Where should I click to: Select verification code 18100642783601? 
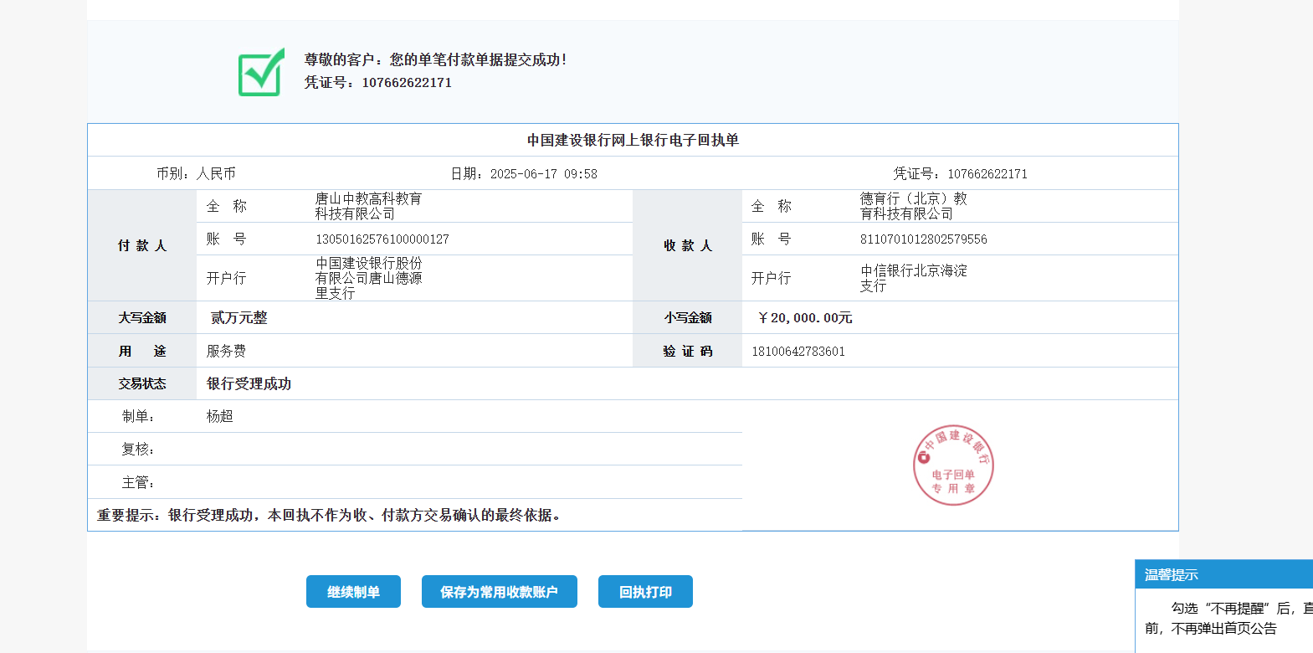click(798, 351)
